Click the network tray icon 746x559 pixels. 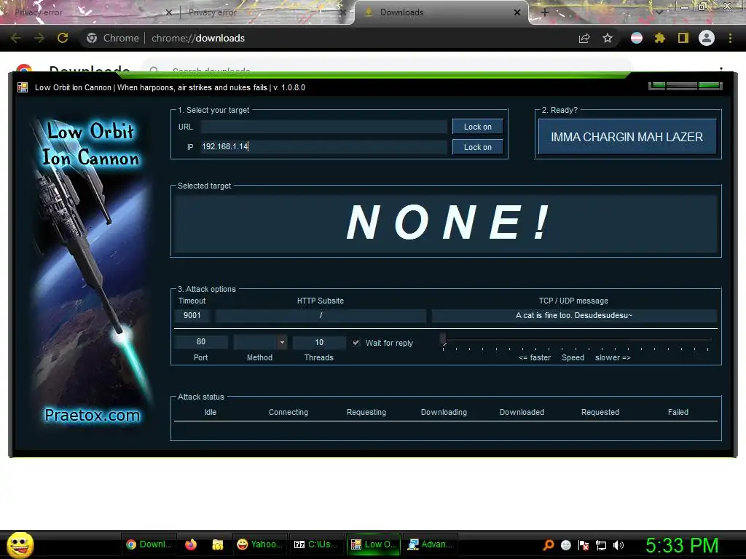tap(601, 544)
